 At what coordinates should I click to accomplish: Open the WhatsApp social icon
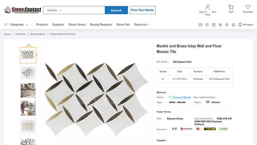pos(234,25)
